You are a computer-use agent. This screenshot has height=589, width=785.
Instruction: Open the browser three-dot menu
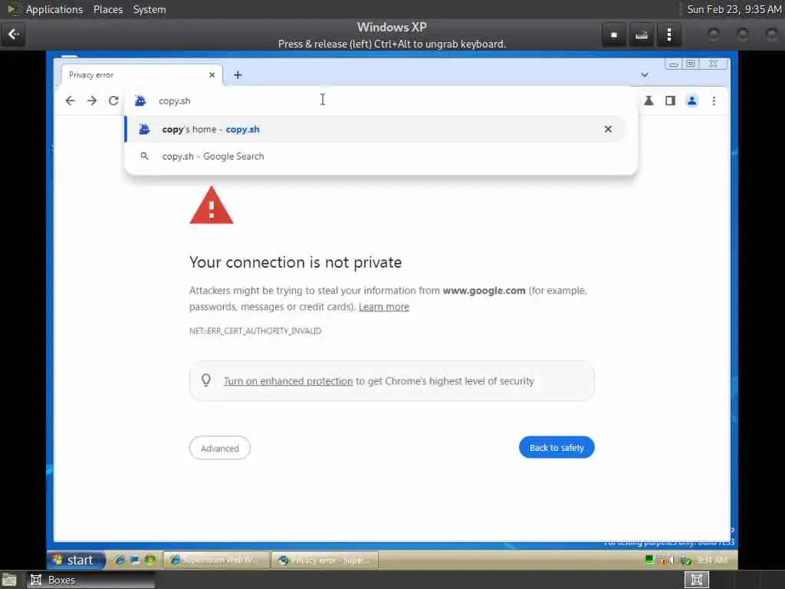click(x=714, y=100)
